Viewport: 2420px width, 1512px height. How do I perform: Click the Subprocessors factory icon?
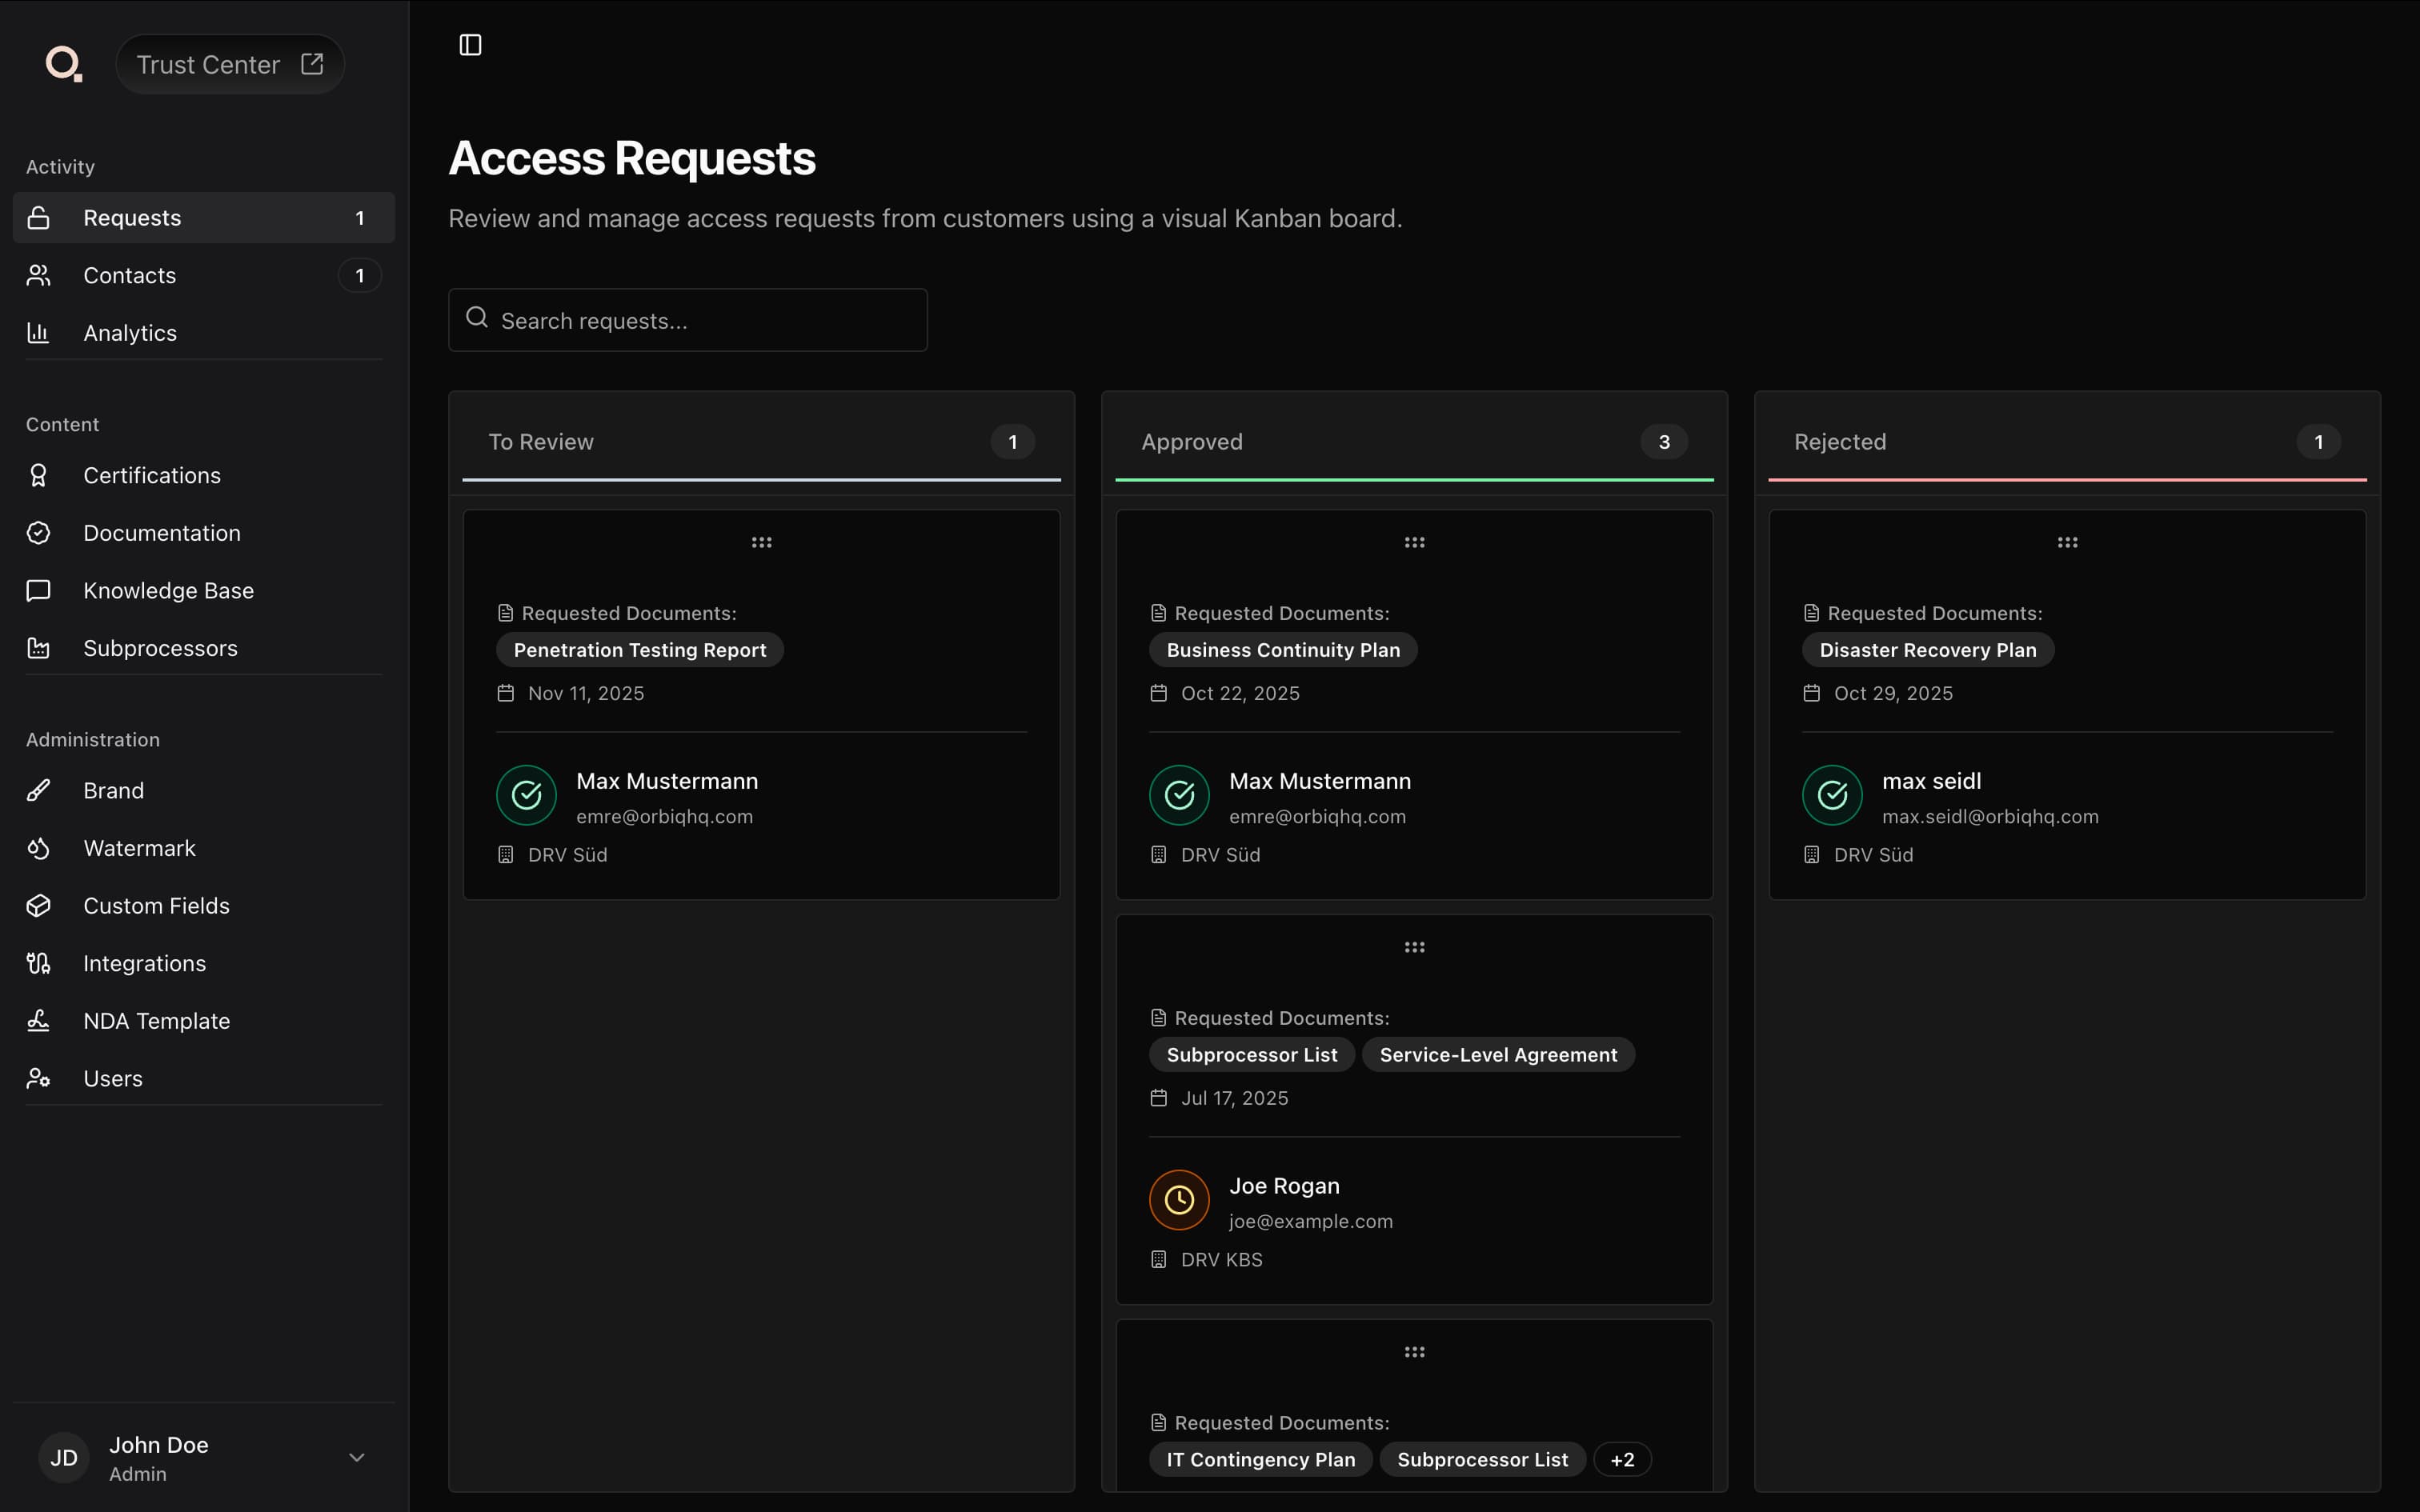tap(38, 649)
